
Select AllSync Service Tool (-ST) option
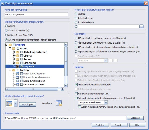point(6,35)
